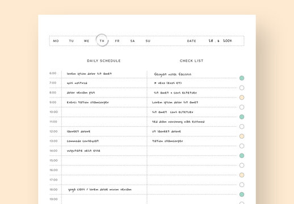The width and height of the screenshot is (294, 204).
Task: Click the 17:00 time label
Action: coord(53,180)
